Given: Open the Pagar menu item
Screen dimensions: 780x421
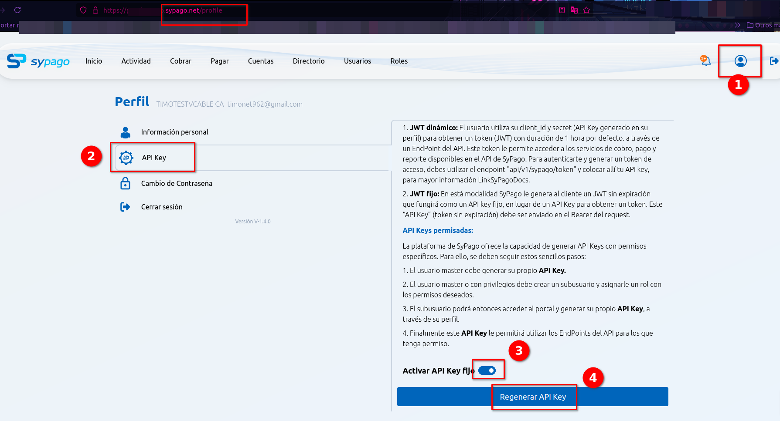Looking at the screenshot, I should point(220,61).
